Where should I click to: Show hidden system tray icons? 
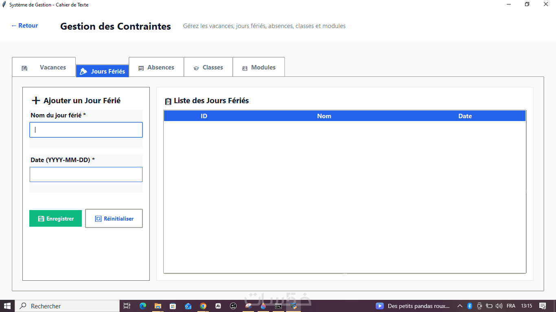460,306
